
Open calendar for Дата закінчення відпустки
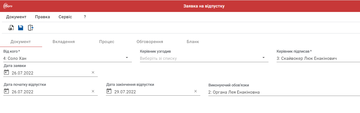coord(109,91)
